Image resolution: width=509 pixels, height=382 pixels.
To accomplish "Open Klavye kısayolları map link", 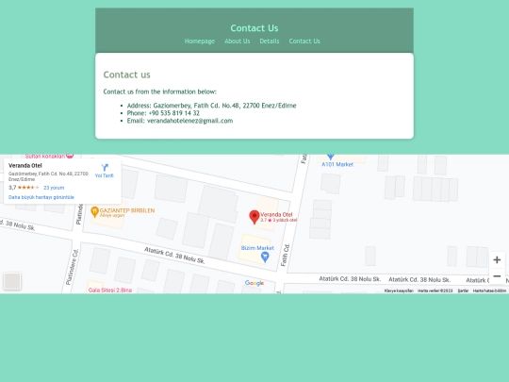I will 399,291.
